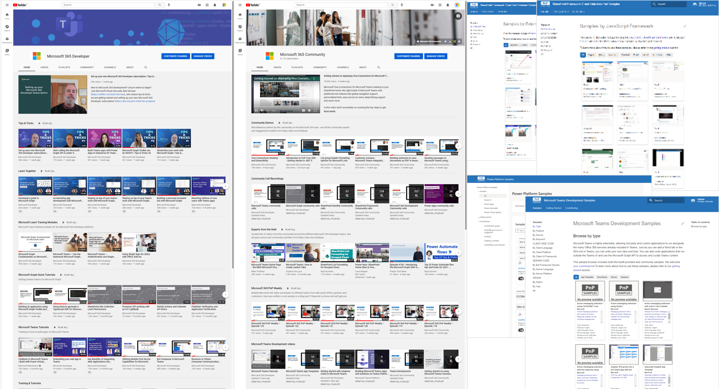Click voice search microphone in Community YouTube window
The image size is (719, 389).
[402, 5]
